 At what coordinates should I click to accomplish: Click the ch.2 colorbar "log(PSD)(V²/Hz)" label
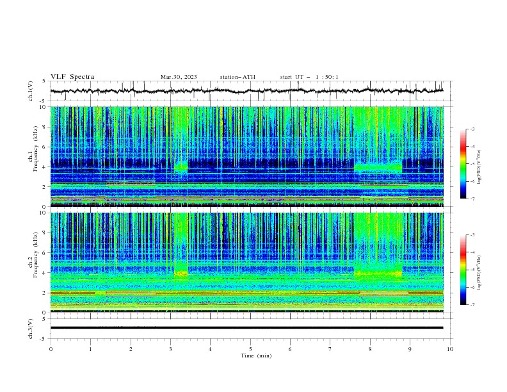click(x=479, y=272)
